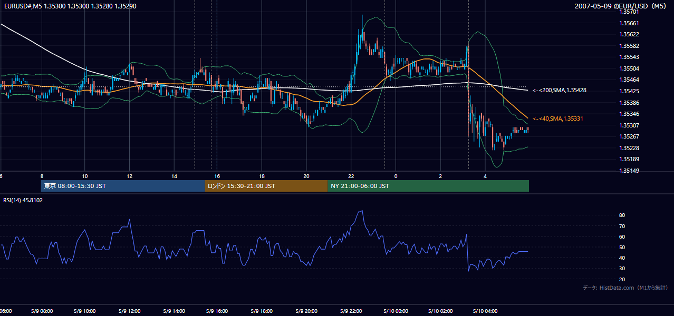
Task: Click price axis value 1.35661
Action: (x=630, y=23)
